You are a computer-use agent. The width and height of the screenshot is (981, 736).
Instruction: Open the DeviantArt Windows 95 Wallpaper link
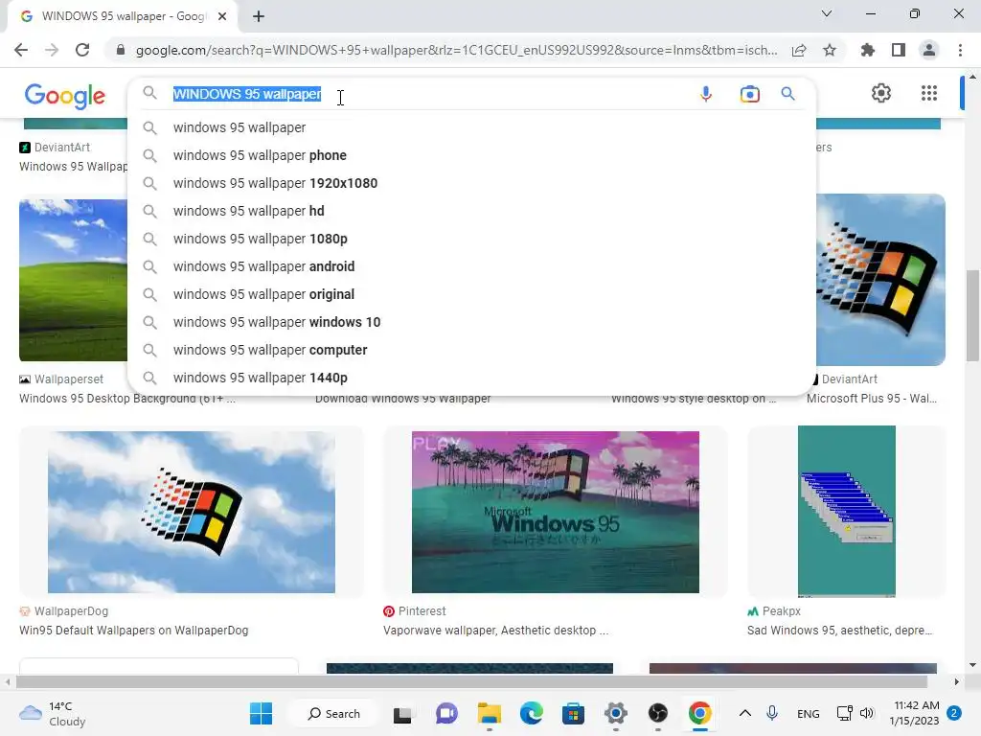tap(73, 167)
